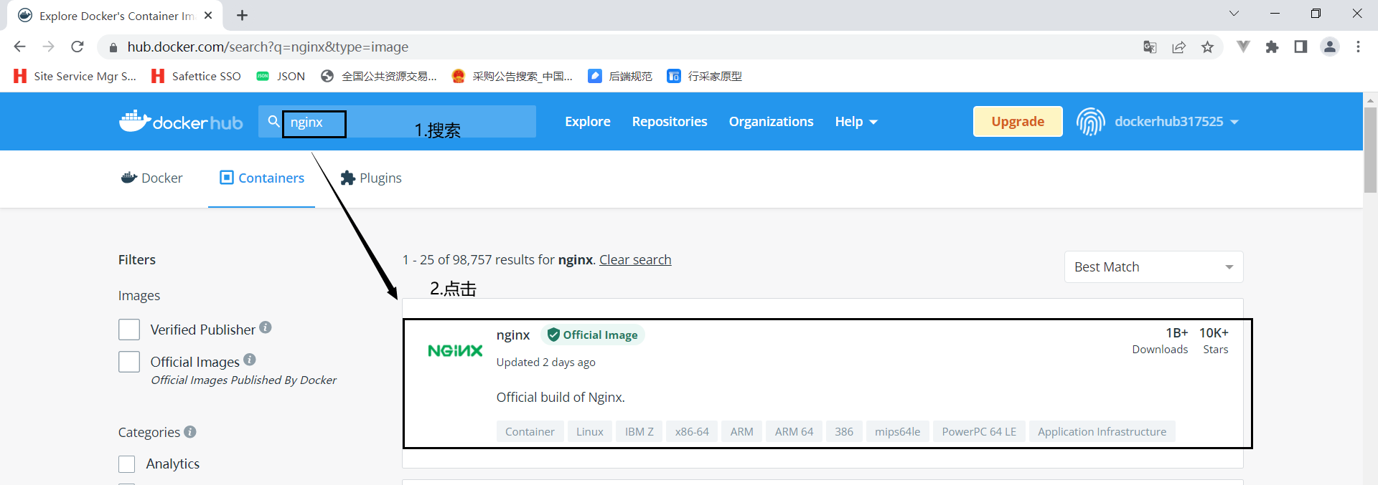
Task: Switch to the Plugins tab
Action: [x=371, y=178]
